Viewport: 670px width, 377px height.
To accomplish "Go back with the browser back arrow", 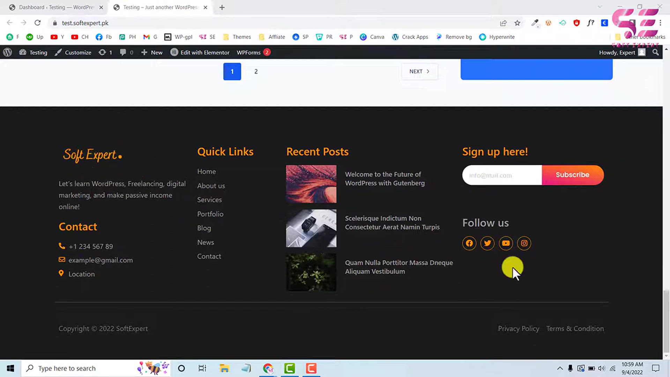I will [x=9, y=23].
